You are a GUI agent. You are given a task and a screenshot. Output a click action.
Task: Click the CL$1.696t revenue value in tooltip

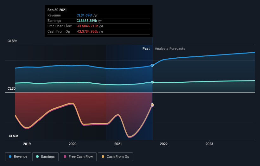click(x=85, y=15)
